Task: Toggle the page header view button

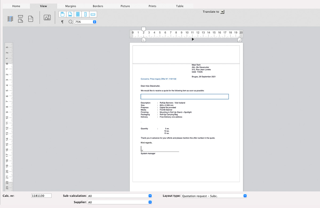Action: [63, 14]
